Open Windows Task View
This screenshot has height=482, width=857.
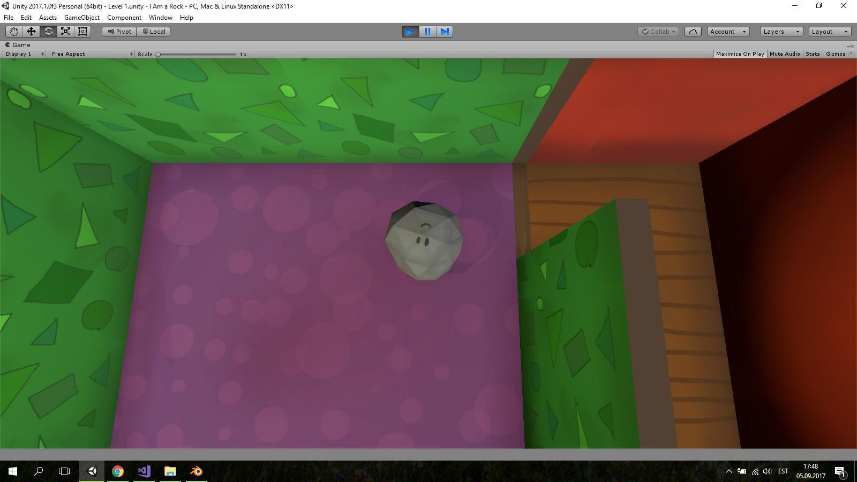click(64, 471)
